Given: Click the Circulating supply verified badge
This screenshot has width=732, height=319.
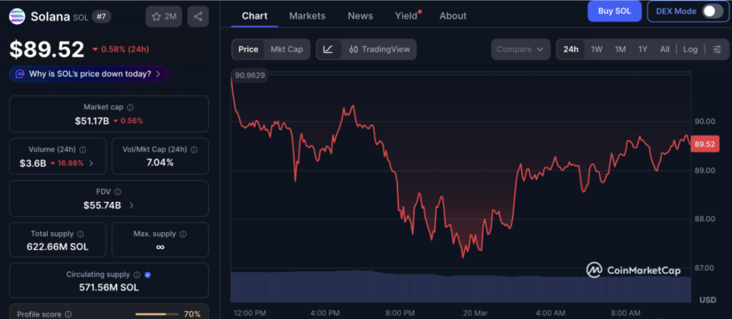Looking at the screenshot, I should [x=147, y=274].
